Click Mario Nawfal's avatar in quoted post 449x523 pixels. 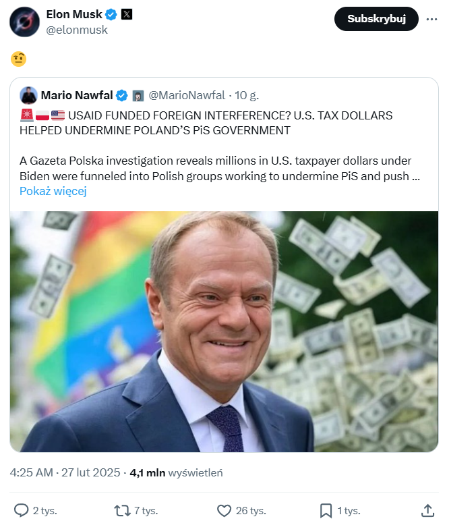point(28,95)
